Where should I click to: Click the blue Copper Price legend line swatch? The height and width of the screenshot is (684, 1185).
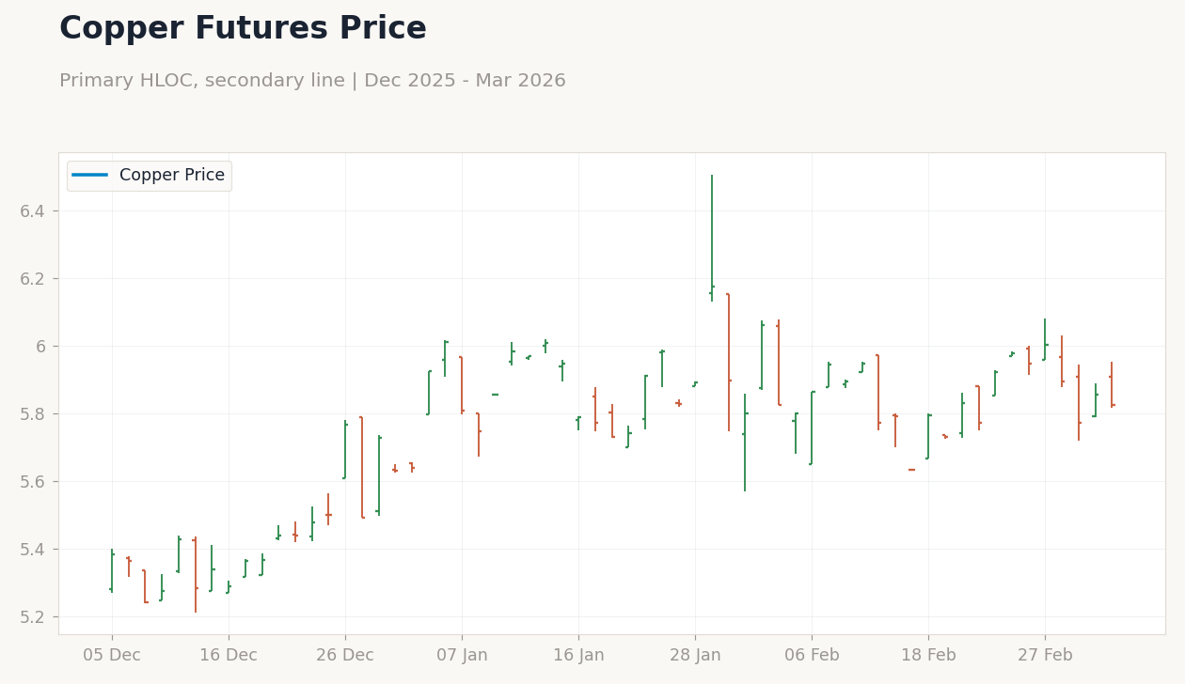click(x=89, y=176)
